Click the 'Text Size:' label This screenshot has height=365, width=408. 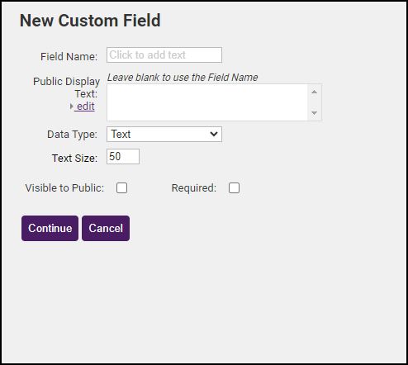click(74, 159)
